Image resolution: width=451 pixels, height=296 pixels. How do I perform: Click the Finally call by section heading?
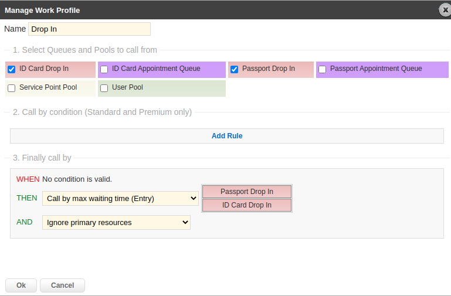pyautogui.click(x=42, y=158)
